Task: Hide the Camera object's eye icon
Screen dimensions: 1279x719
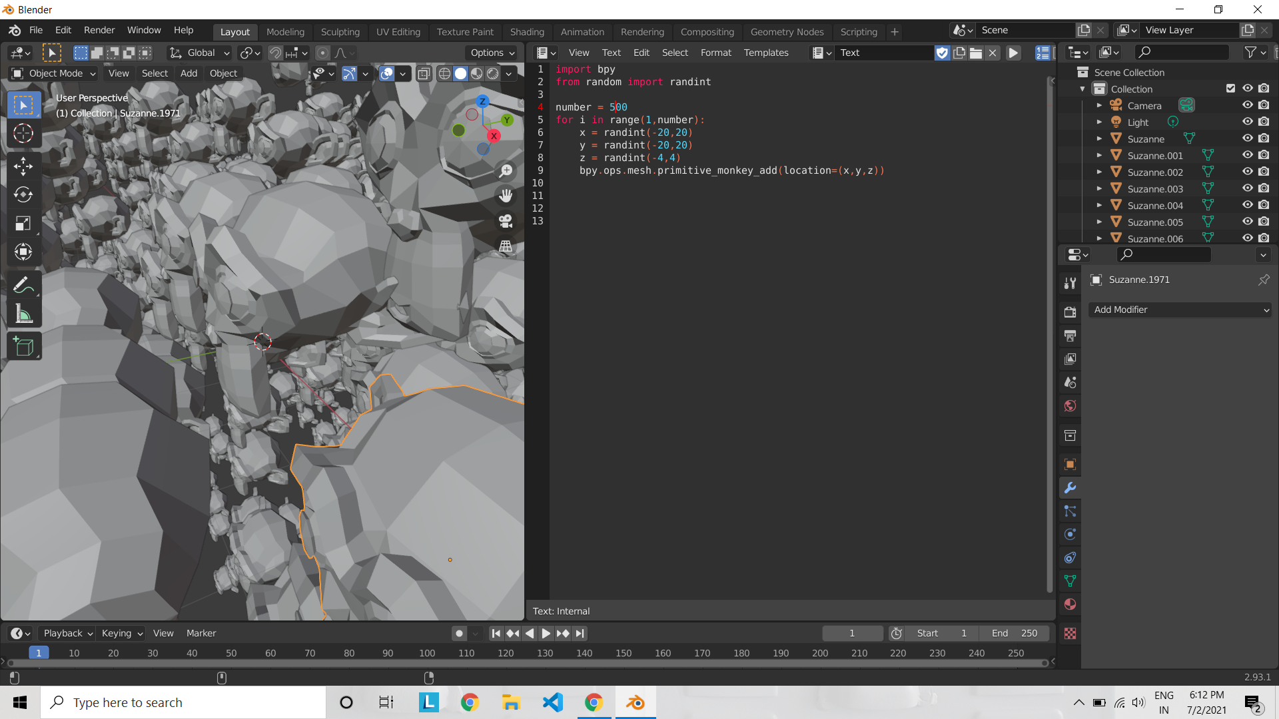Action: point(1247,105)
